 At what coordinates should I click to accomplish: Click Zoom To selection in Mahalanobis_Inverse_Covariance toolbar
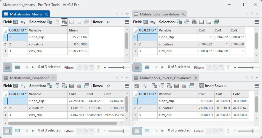click(x=162, y=86)
